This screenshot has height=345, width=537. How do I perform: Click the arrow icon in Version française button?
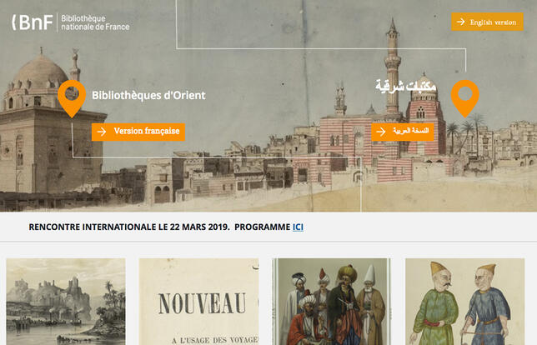(x=102, y=132)
